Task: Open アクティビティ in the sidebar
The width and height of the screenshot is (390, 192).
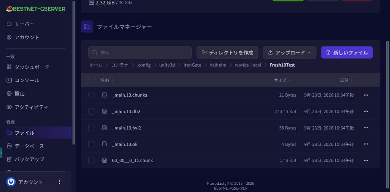Action: (27, 107)
